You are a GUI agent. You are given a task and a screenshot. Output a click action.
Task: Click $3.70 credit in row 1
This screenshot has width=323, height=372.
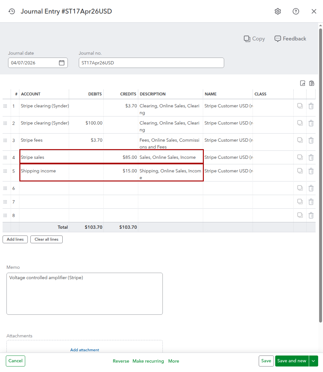pyautogui.click(x=121, y=108)
